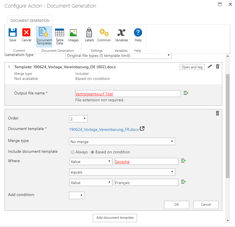Change the Order dropdown value
The image size is (235, 227).
(x=78, y=119)
